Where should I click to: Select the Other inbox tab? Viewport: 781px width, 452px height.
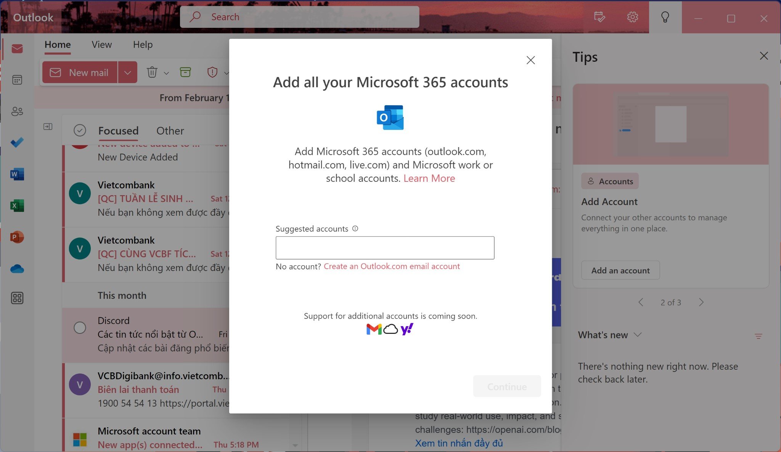tap(170, 131)
